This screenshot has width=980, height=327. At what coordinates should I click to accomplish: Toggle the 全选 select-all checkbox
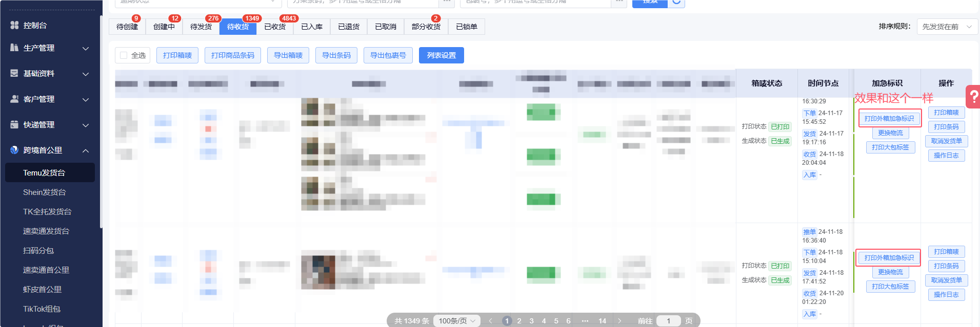[x=124, y=55]
